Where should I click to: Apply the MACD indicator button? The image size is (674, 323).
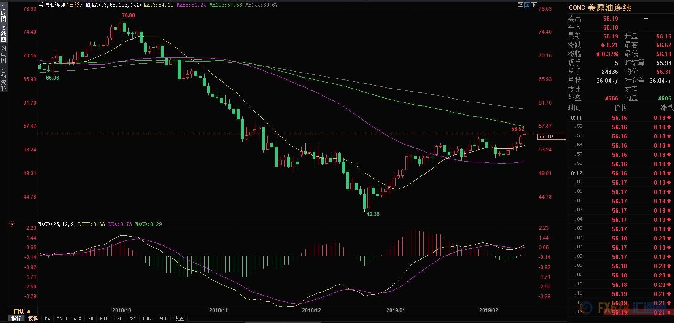[x=62, y=318]
